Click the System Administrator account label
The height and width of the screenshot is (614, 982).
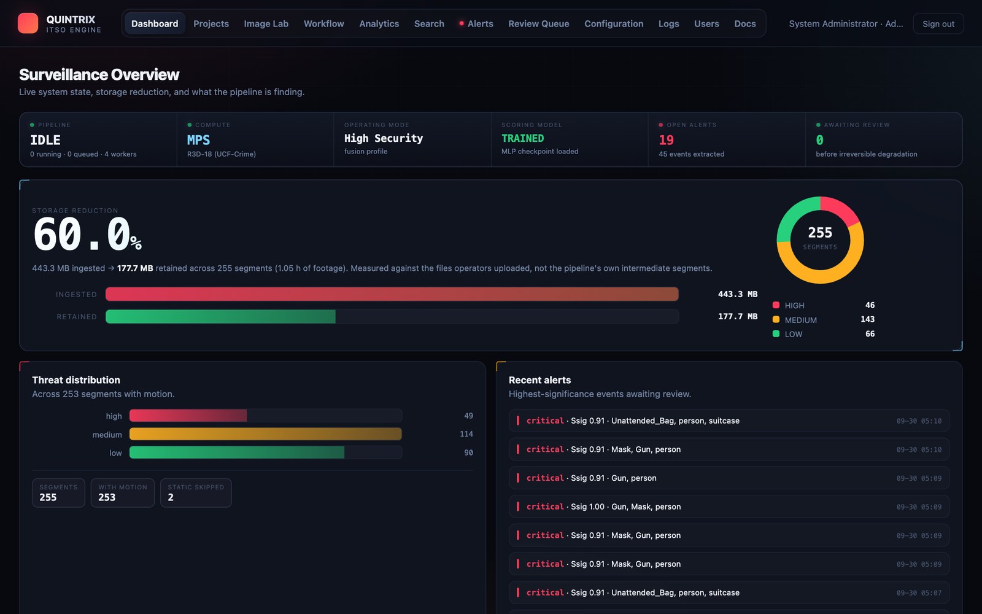846,23
